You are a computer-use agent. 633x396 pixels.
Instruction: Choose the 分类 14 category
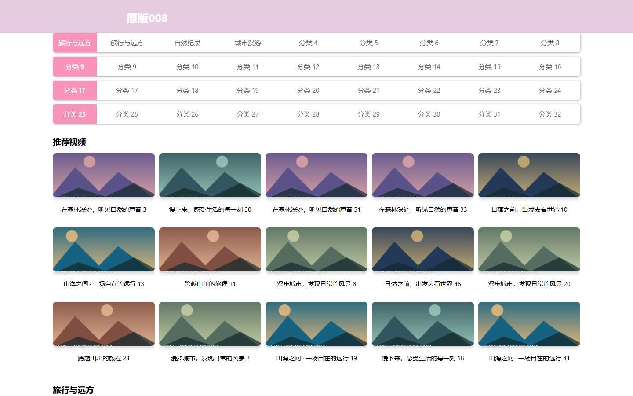pos(429,67)
